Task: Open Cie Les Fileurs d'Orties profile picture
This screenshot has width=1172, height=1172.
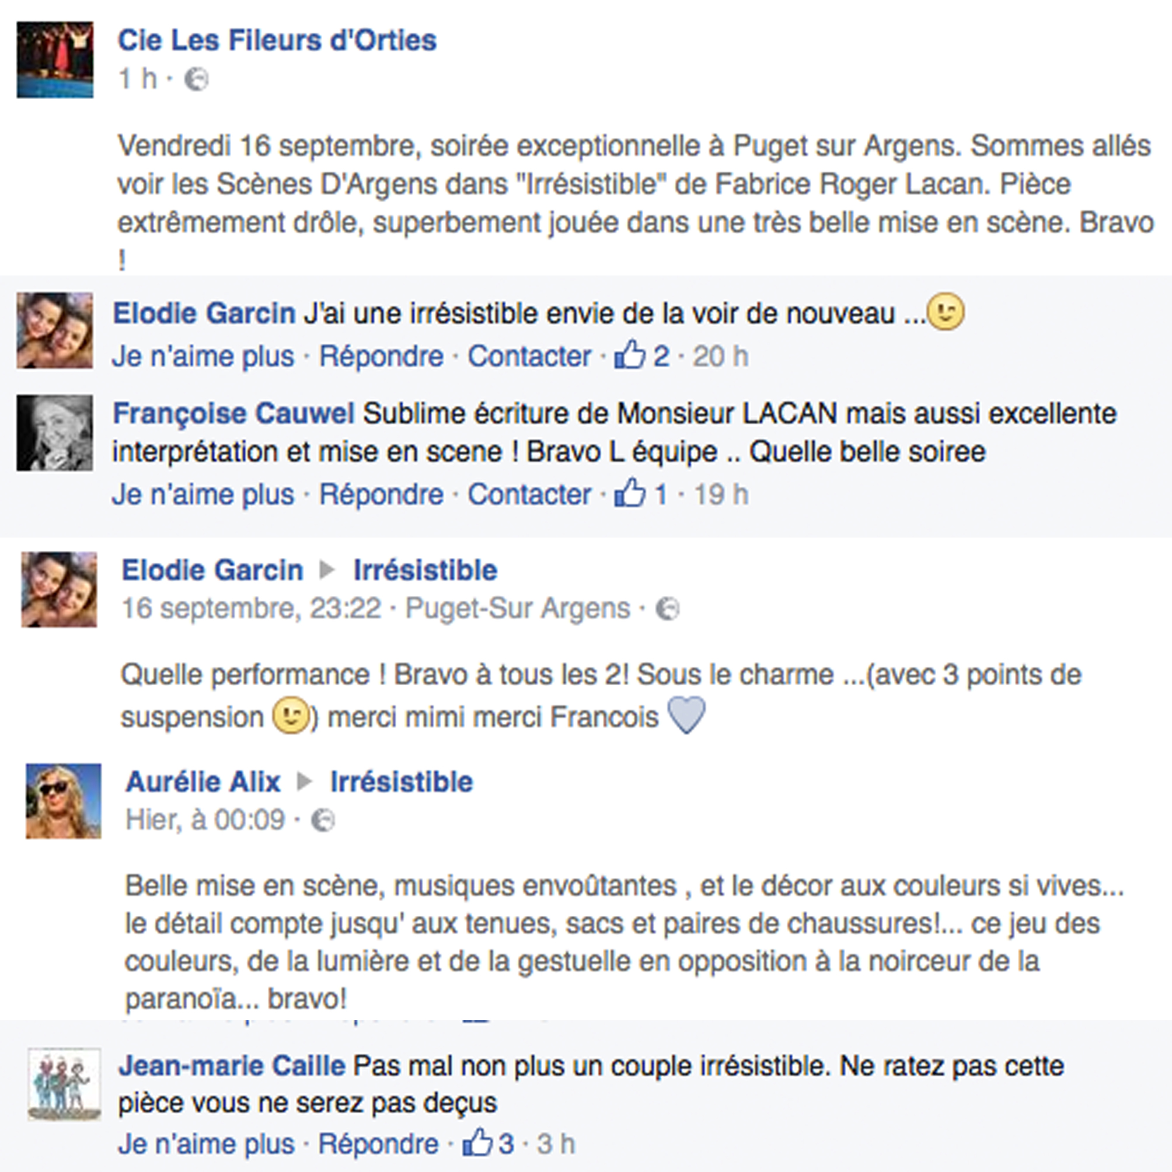Action: [x=55, y=60]
